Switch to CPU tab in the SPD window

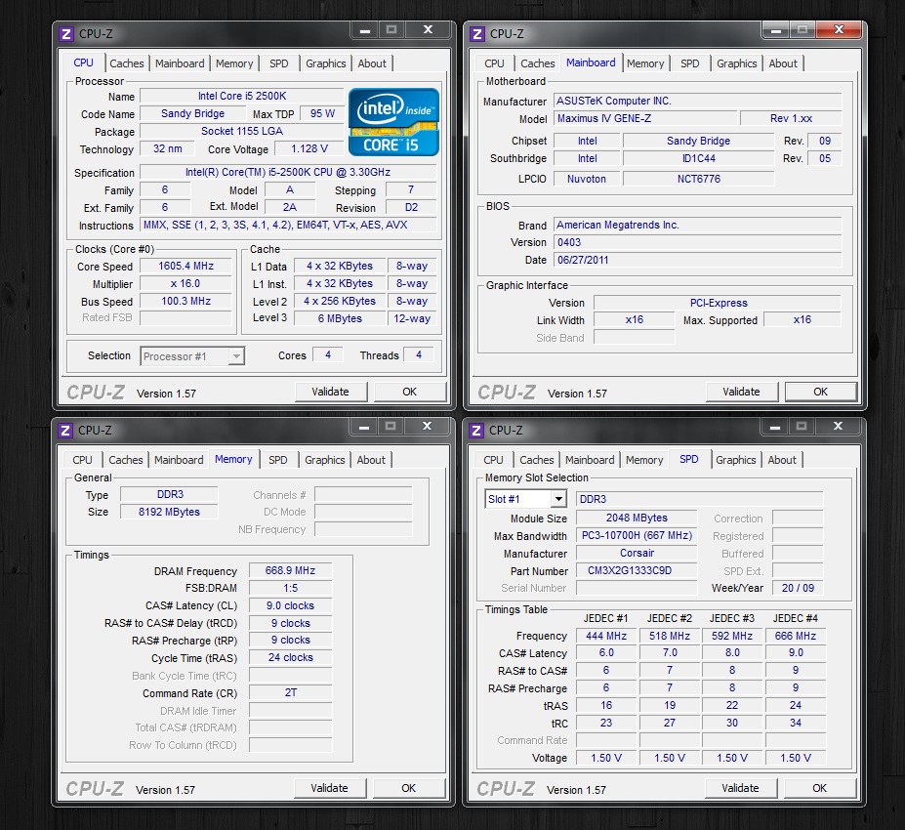tap(493, 460)
